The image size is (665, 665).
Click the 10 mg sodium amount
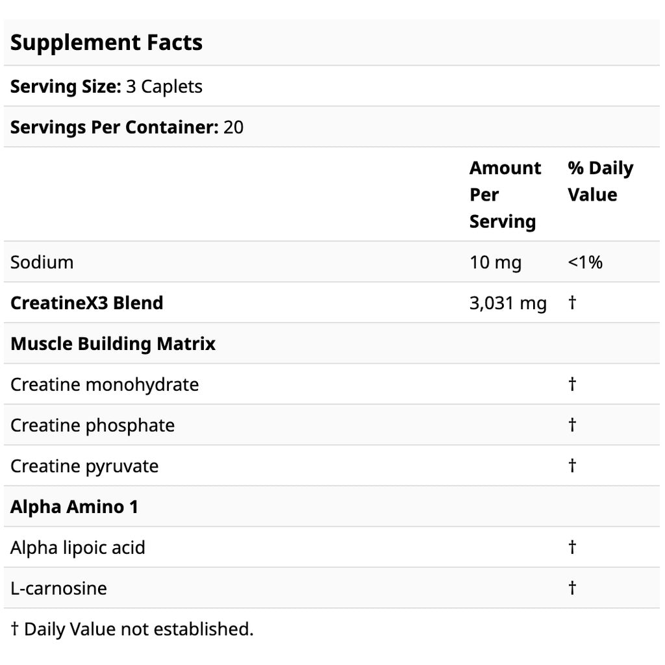(x=495, y=262)
